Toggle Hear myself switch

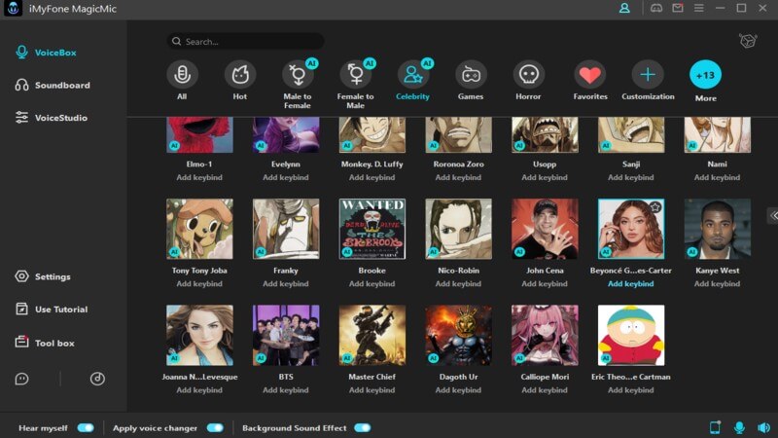click(x=86, y=427)
